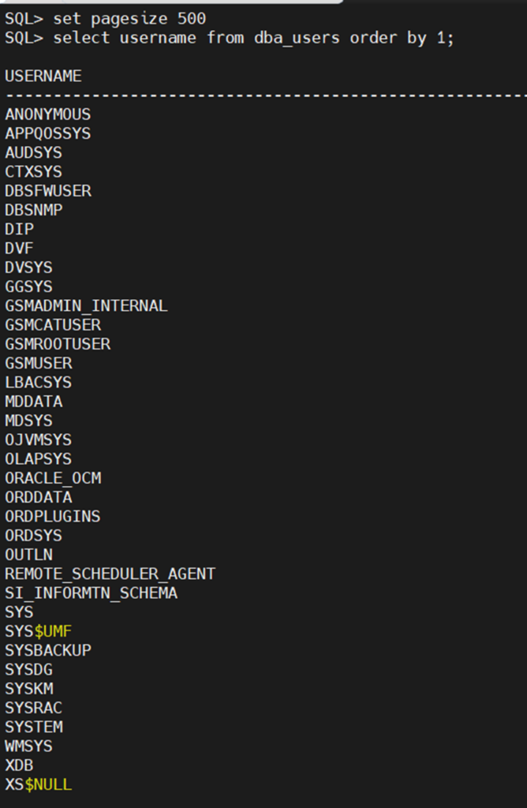The width and height of the screenshot is (527, 808).
Task: Click the REMOTE_SCHEDULER_AGENT username
Action: (110, 574)
